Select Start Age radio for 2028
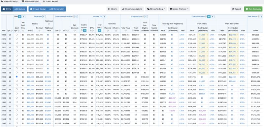Viewport: 264px width, 127px height. click(x=16, y=51)
